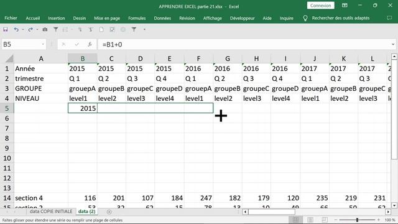
Task: Select all cells with corner triangle
Action: click(9, 58)
